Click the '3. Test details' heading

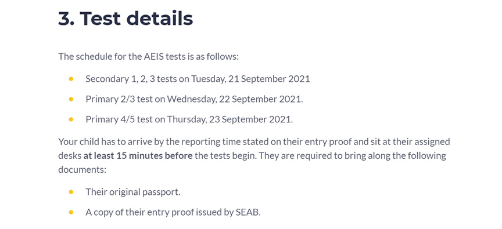(x=125, y=18)
